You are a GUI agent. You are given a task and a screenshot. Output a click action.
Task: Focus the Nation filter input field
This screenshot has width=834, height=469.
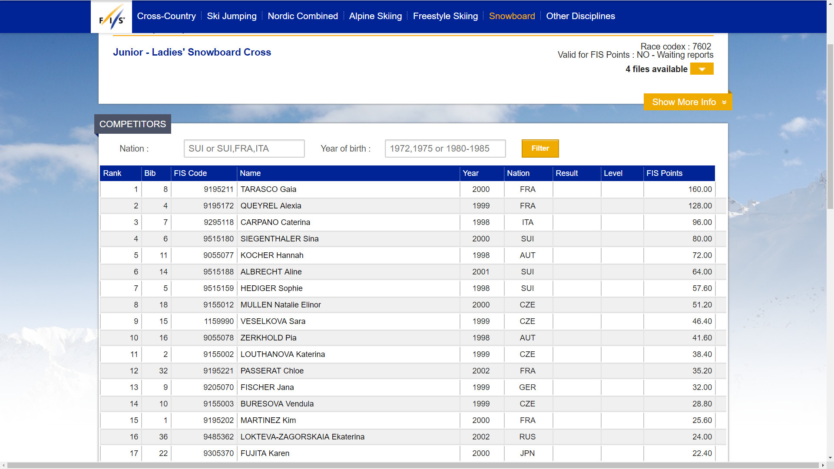point(244,149)
